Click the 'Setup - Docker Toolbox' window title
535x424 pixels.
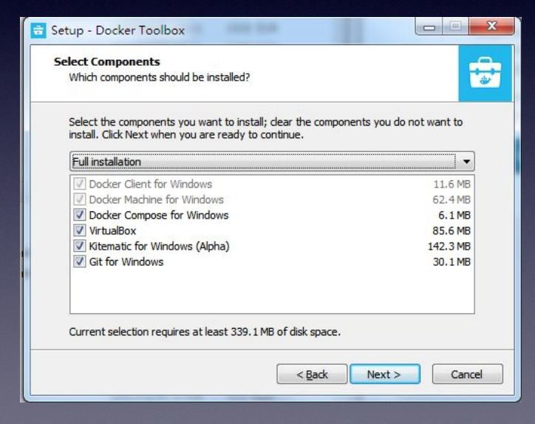click(x=117, y=30)
